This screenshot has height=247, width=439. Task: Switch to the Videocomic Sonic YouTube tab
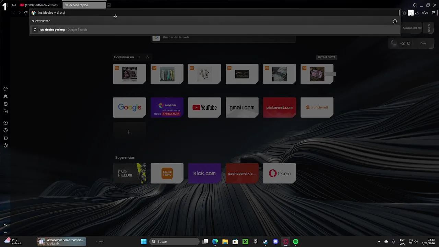coord(39,5)
